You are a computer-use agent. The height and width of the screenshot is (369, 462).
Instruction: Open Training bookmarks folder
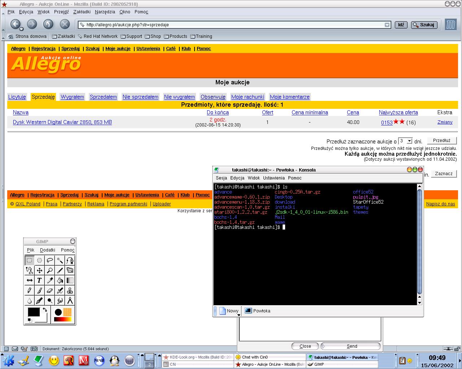(201, 36)
